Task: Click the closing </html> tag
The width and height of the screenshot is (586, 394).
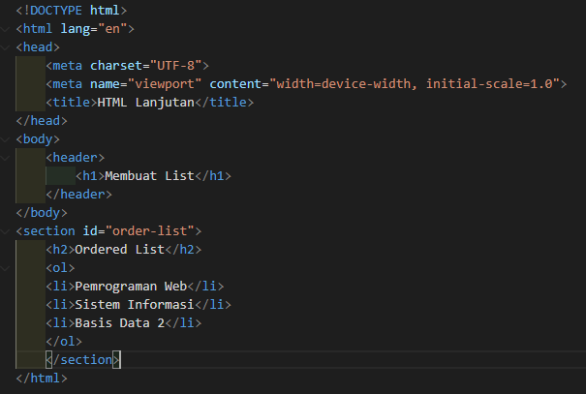Action: [x=42, y=378]
